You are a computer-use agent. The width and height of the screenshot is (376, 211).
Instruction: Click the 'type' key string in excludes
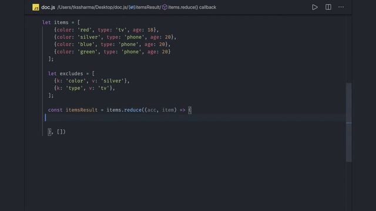pos(75,88)
